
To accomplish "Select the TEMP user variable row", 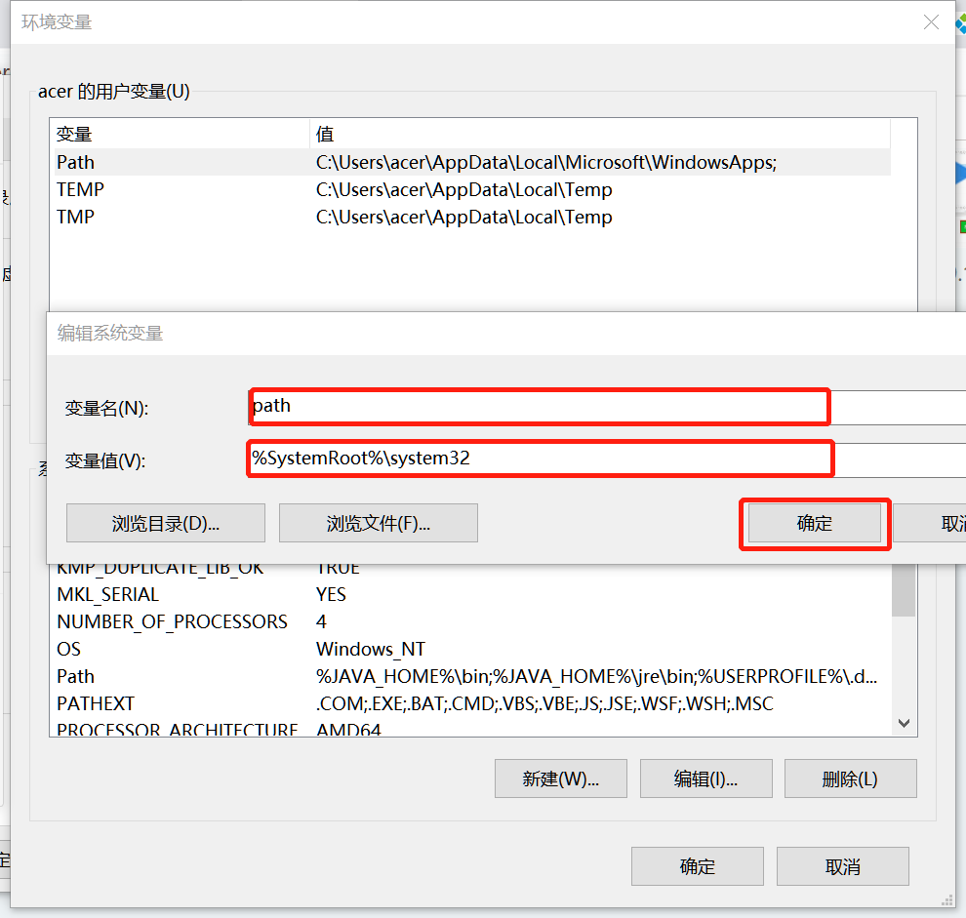I will (x=468, y=190).
